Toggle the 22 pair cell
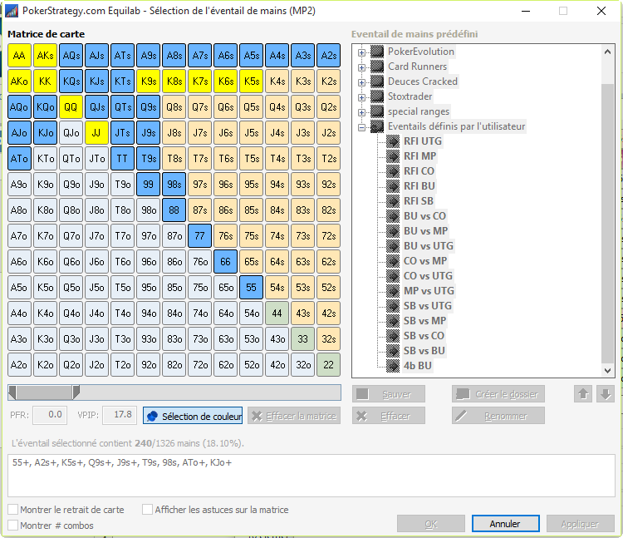Viewport: 623px width, 538px height. click(x=329, y=365)
